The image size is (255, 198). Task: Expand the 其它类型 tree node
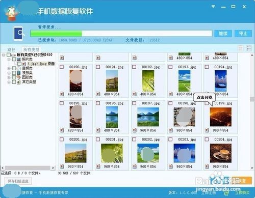tap(9, 82)
